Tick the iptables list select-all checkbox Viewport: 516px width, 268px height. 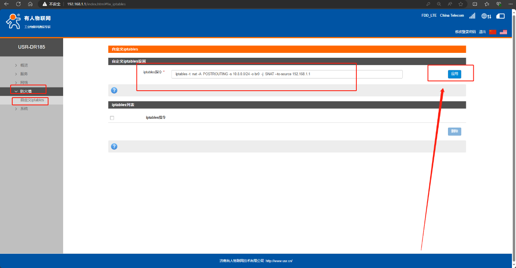(x=112, y=118)
